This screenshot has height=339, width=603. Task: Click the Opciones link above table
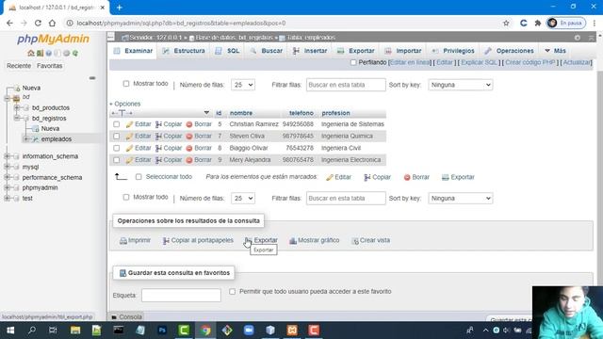click(127, 104)
